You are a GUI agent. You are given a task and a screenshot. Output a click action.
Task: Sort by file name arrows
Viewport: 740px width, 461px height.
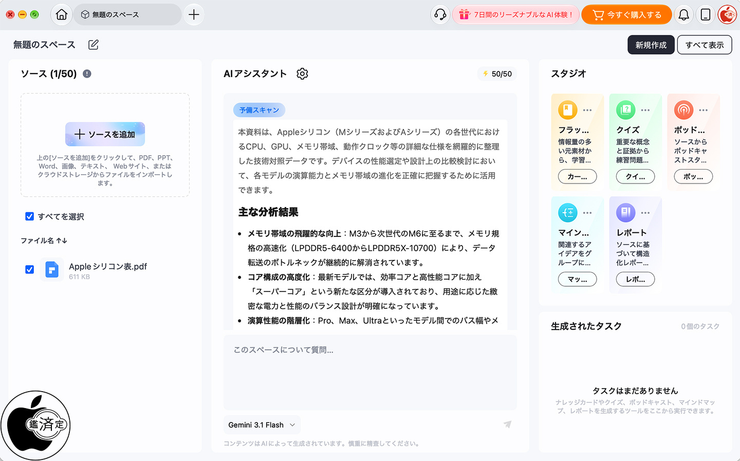(x=62, y=241)
